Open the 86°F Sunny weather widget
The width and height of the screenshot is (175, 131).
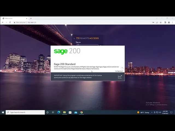click(x=143, y=112)
